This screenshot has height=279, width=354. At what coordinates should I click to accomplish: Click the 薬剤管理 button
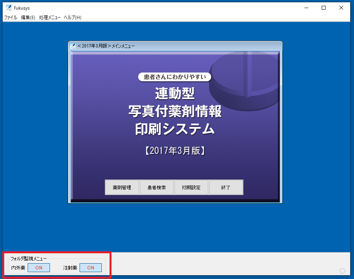pyautogui.click(x=122, y=187)
